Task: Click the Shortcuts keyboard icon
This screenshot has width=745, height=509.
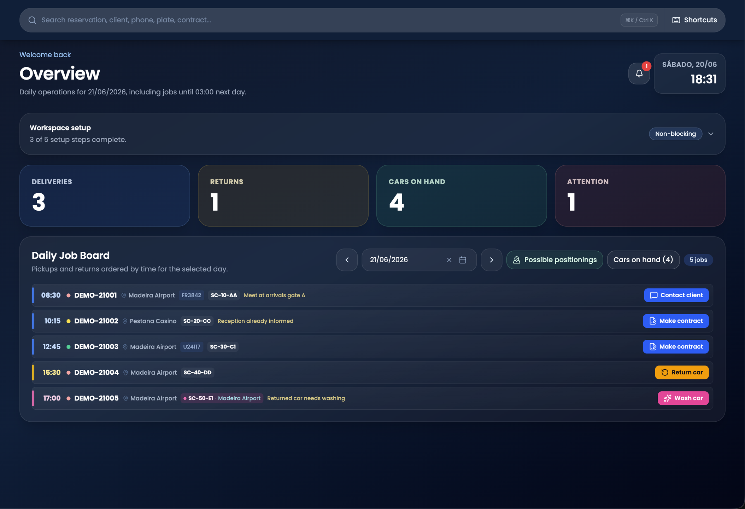Action: 676,20
